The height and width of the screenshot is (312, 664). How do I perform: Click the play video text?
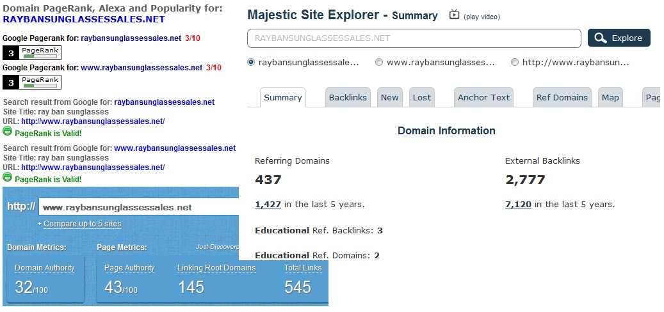pyautogui.click(x=482, y=17)
